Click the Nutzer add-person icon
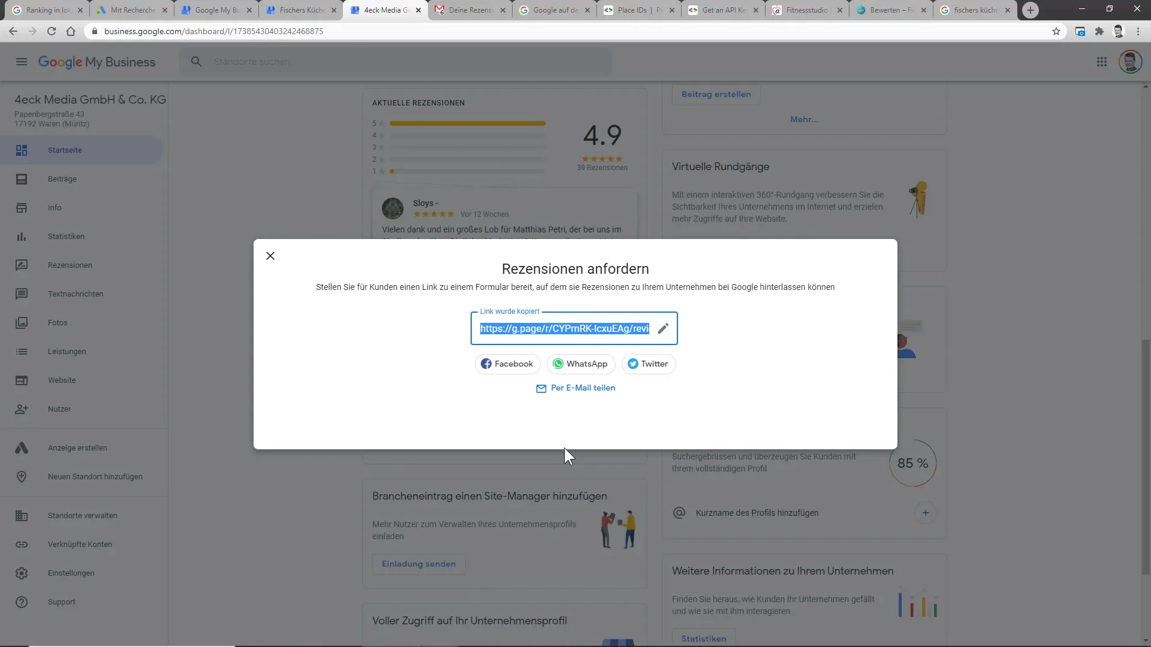The height and width of the screenshot is (647, 1151). (x=22, y=409)
